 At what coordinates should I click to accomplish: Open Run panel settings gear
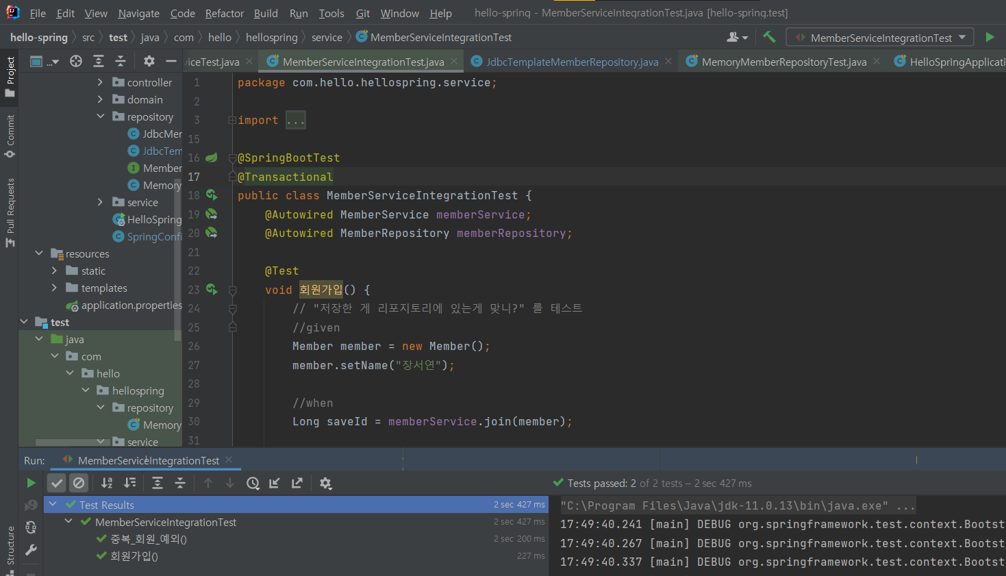(325, 484)
